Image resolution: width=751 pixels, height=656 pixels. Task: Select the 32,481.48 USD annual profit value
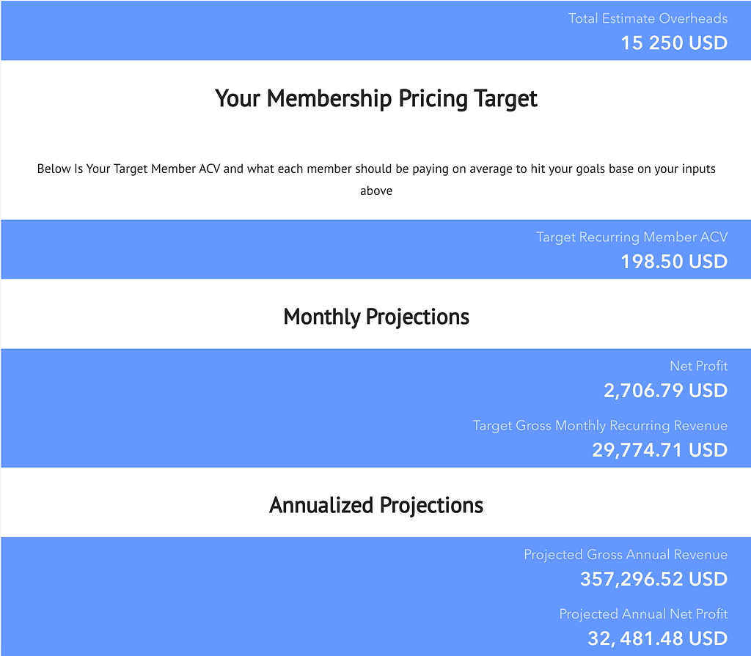pos(658,638)
